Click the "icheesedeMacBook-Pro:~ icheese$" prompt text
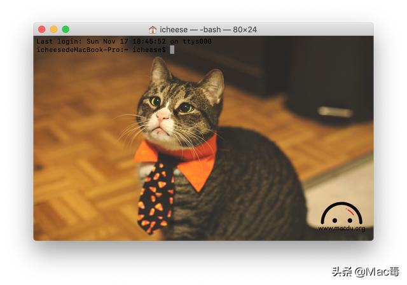Viewport: 407px width, 285px height. [101, 50]
